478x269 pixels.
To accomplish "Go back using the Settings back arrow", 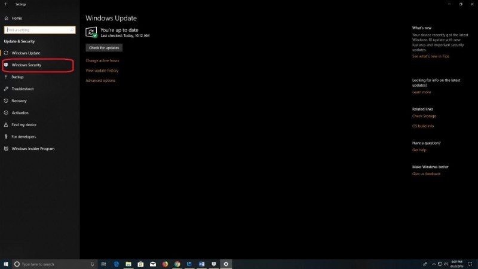I will [x=6, y=4].
